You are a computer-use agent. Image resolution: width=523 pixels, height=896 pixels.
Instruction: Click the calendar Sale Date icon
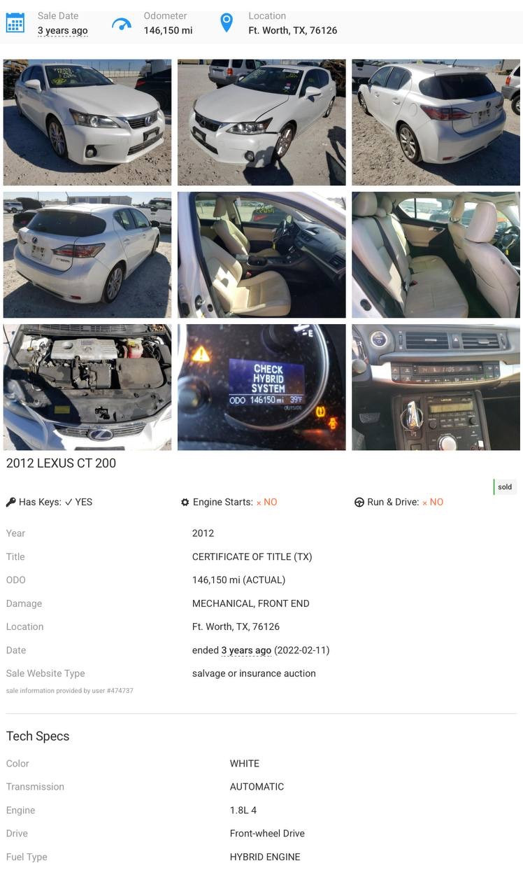(x=15, y=23)
